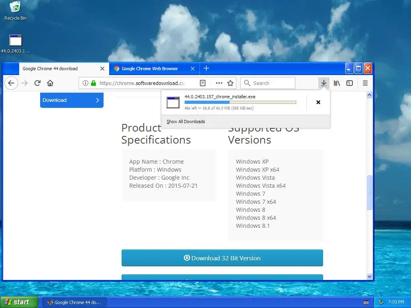Open the Library toolbar button
This screenshot has width=411, height=308.
click(x=337, y=83)
